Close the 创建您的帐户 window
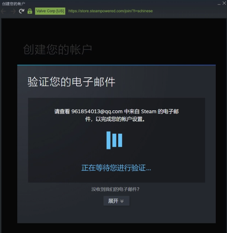Image resolution: width=227 pixels, height=233 pixels. (x=224, y=3)
